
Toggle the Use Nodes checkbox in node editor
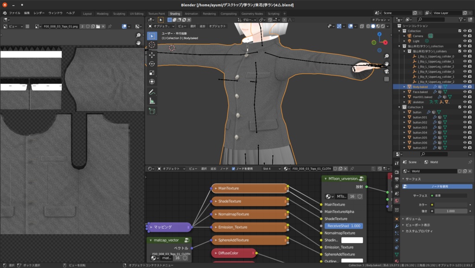pos(234,169)
